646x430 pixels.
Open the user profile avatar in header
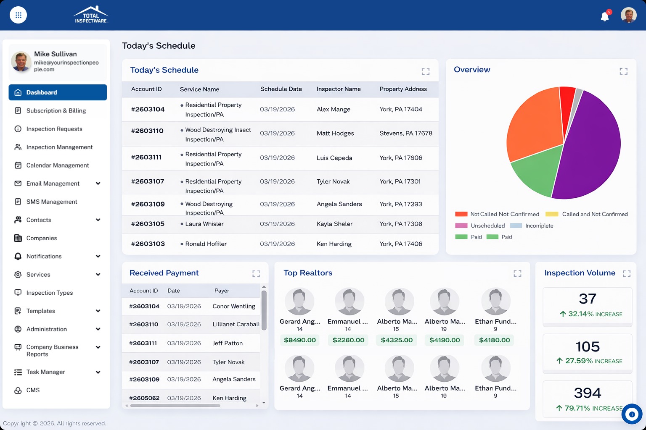pyautogui.click(x=628, y=16)
